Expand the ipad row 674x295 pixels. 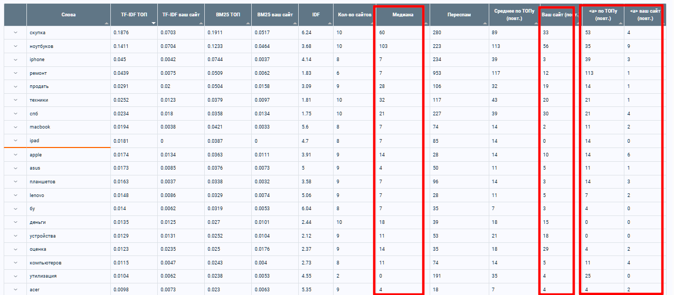click(x=15, y=141)
